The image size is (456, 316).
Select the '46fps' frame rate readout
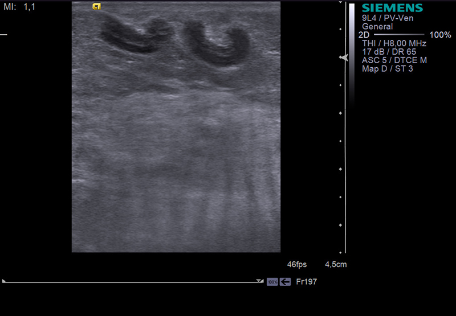(x=297, y=264)
